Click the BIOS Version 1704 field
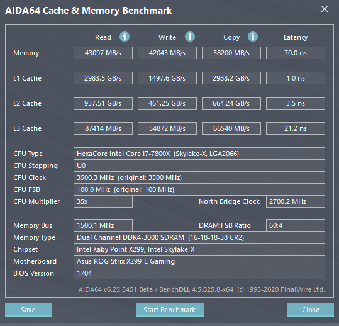The width and height of the screenshot is (339, 326). coord(199,273)
